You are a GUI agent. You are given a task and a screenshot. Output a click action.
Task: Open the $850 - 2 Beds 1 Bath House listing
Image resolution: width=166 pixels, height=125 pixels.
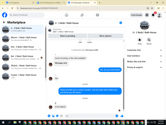(x=63, y=32)
